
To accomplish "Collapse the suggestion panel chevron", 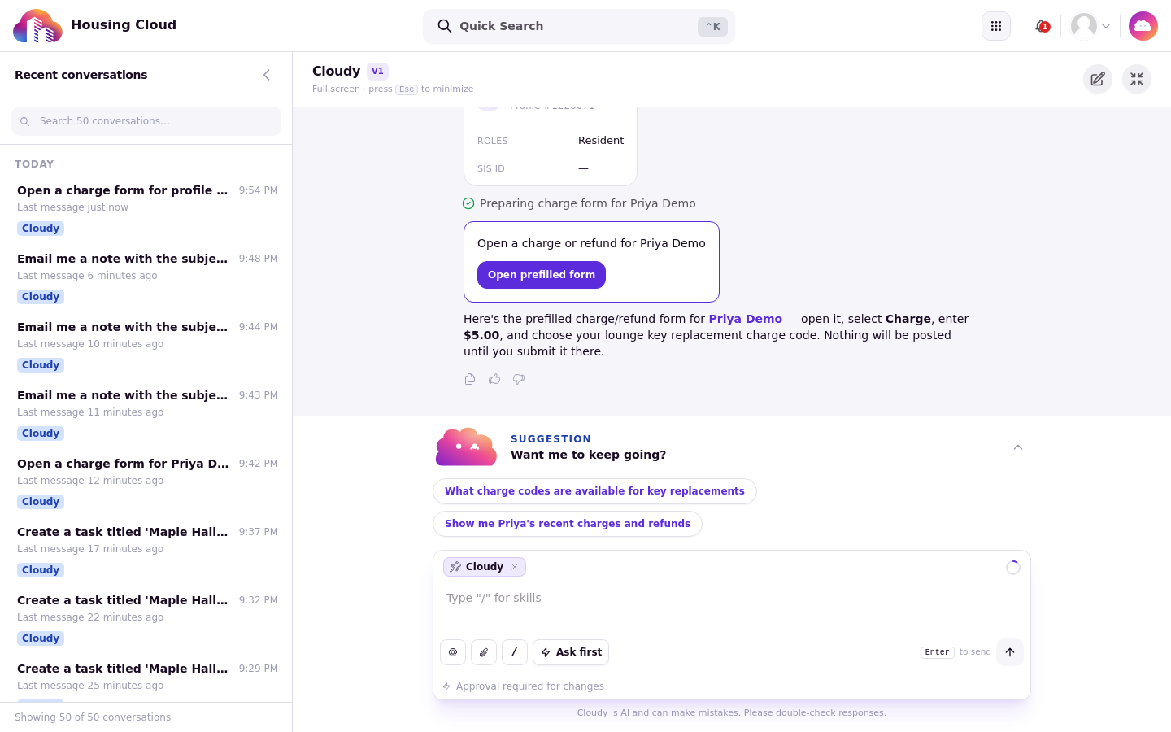I will tap(1018, 447).
